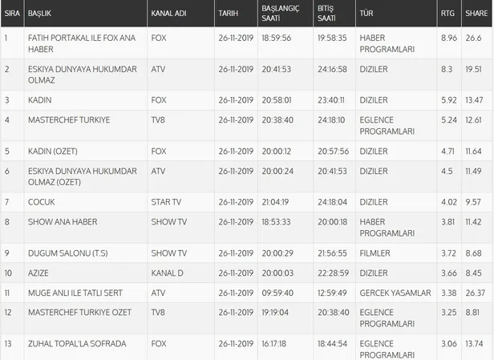Click SHOW TV channel in DUGUM SALONU row
Viewport: 494px width, 360px height.
(x=169, y=253)
